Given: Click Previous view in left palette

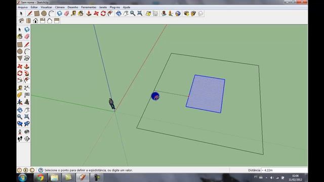Looking at the screenshot, I should pos(20,123).
